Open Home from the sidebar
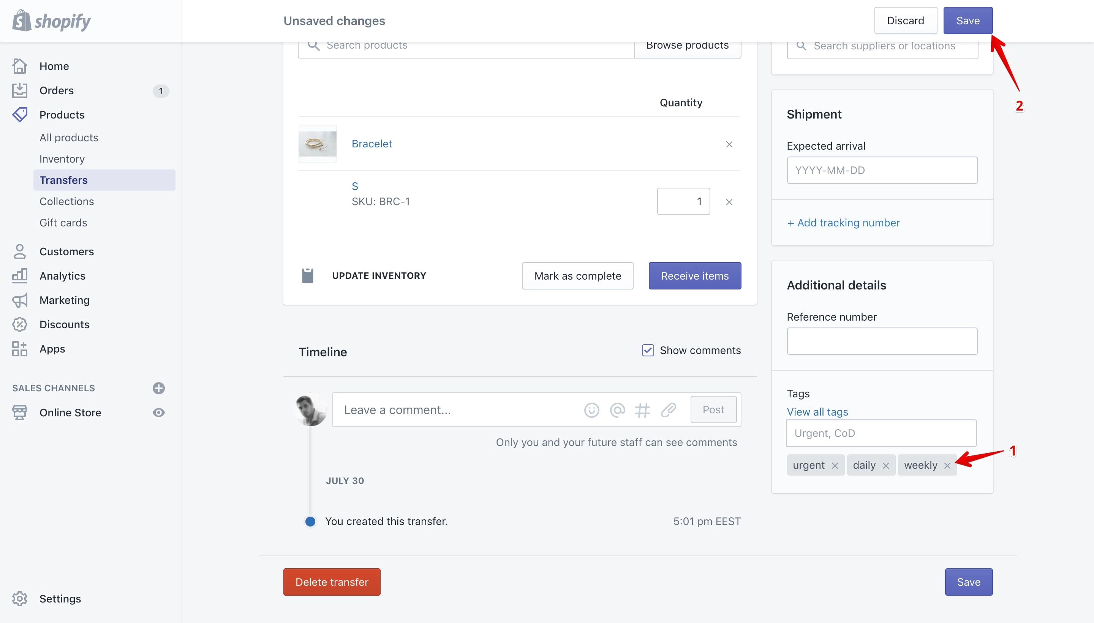 point(54,66)
